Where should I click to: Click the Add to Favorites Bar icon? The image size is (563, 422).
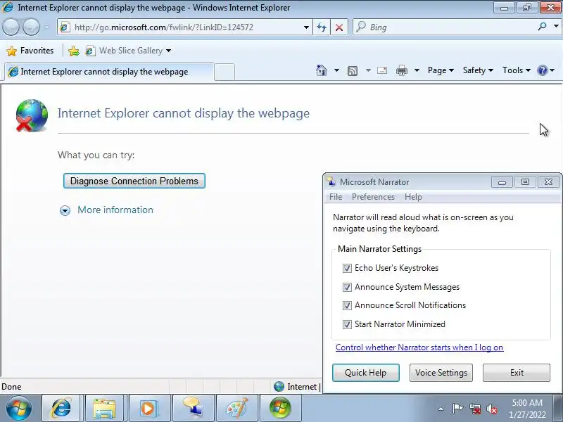(x=74, y=51)
